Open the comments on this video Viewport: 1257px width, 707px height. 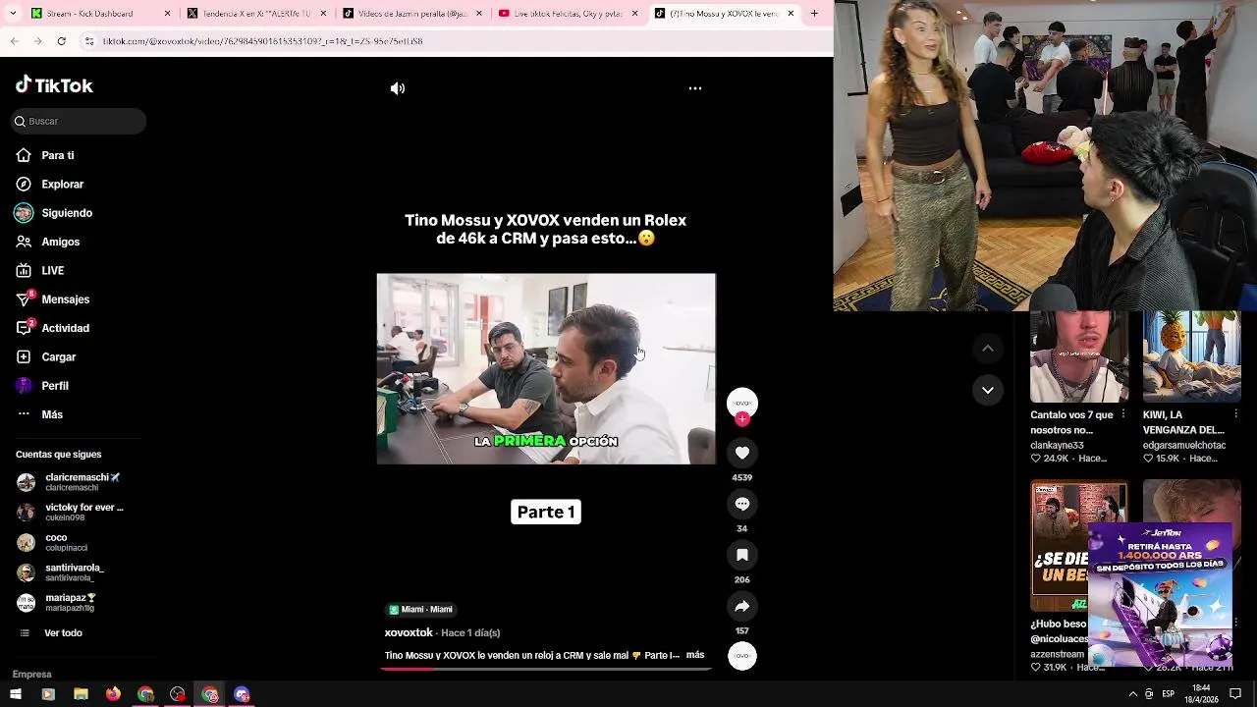pos(742,504)
